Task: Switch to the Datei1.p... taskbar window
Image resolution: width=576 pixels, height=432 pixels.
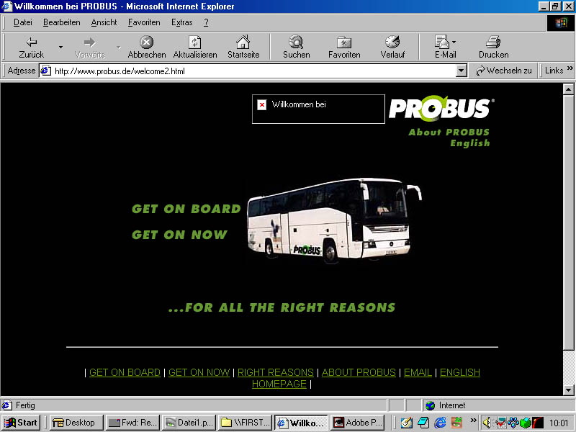Action: 189,423
